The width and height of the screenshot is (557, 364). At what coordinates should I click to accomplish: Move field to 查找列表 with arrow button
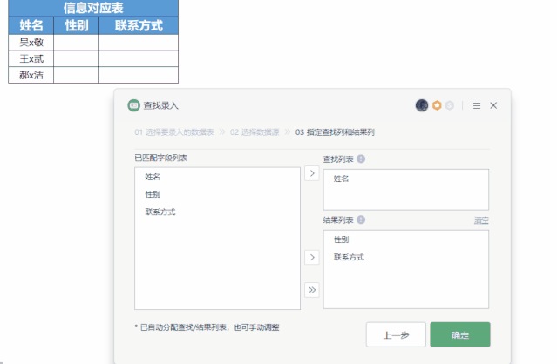pos(312,173)
